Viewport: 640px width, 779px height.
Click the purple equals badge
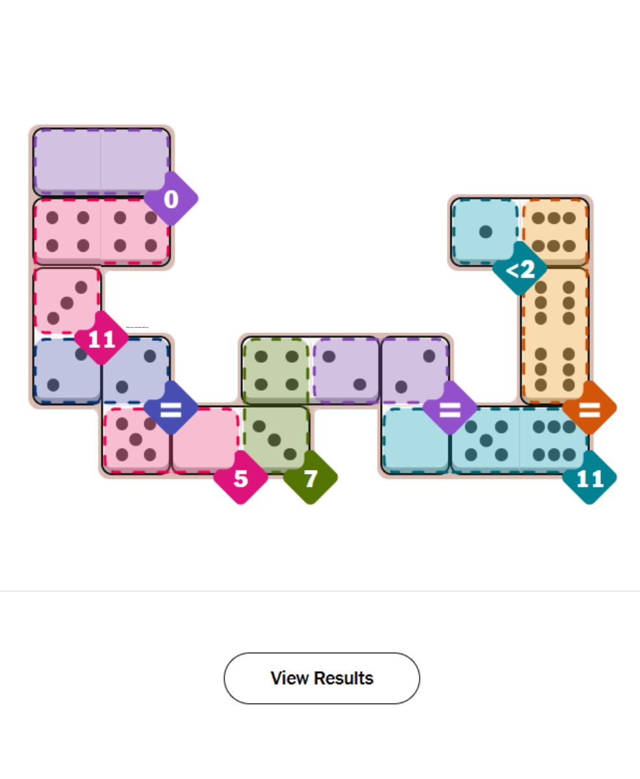(x=450, y=408)
